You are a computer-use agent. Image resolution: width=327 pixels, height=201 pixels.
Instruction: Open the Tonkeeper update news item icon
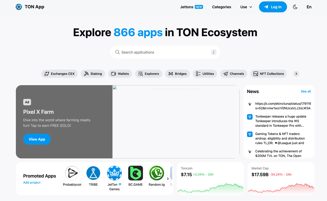click(250, 117)
